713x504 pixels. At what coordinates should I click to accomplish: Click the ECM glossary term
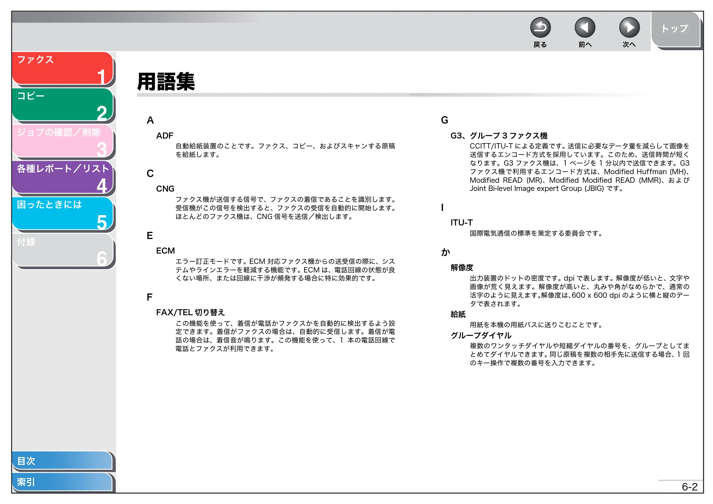tap(165, 251)
